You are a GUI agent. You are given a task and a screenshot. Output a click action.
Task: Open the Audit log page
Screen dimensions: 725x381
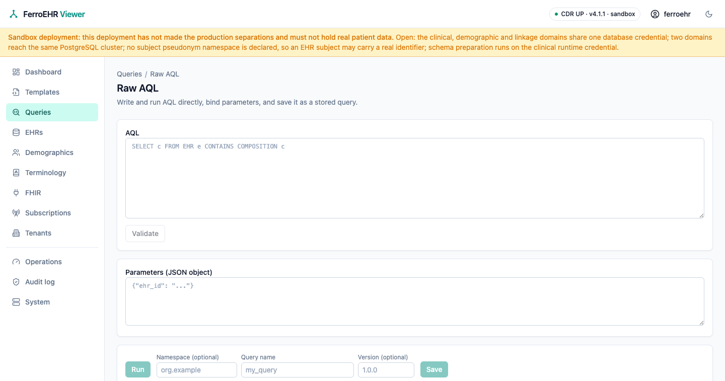point(52,282)
